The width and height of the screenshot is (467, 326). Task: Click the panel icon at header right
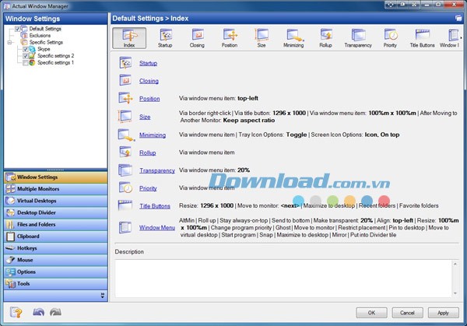point(458,19)
